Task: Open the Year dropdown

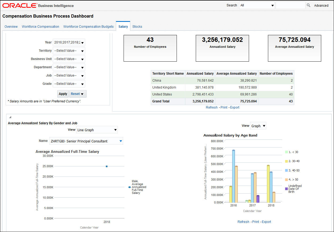Action: (x=82, y=42)
